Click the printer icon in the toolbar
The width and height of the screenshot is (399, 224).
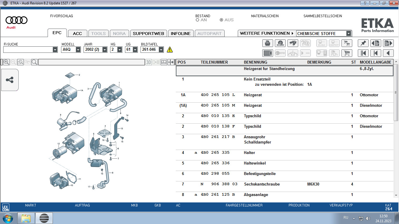(268, 43)
